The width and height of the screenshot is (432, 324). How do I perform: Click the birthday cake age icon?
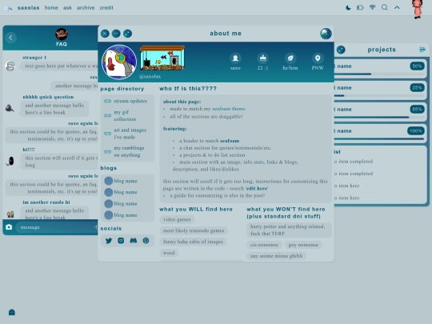tap(262, 58)
